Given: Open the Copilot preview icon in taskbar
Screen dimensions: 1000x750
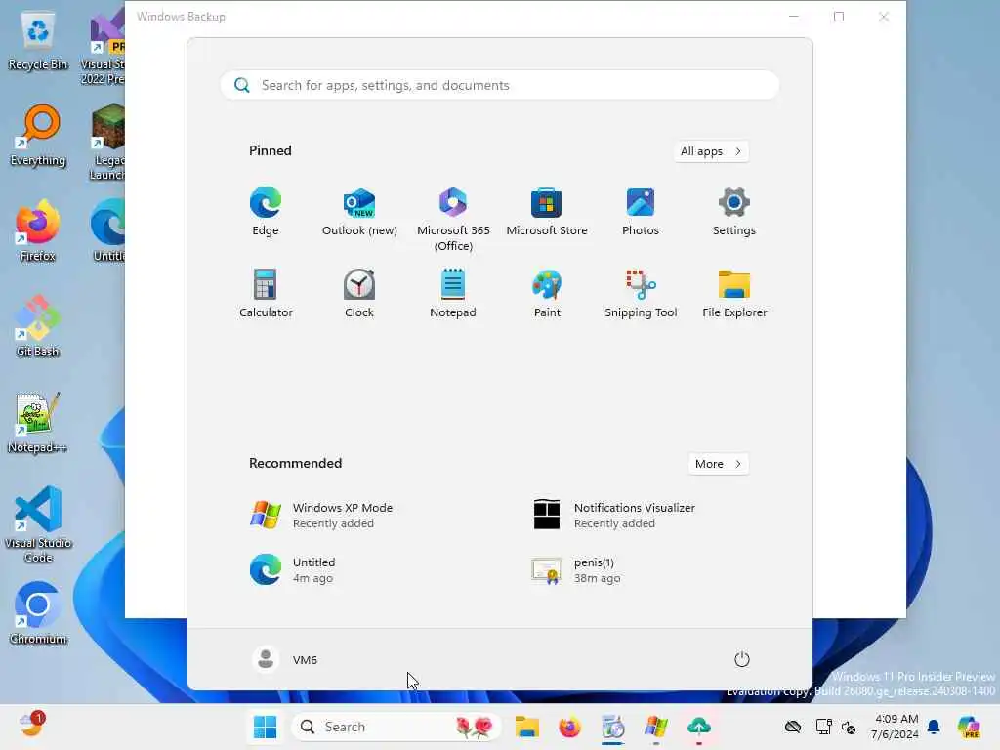Looking at the screenshot, I should pos(969,727).
